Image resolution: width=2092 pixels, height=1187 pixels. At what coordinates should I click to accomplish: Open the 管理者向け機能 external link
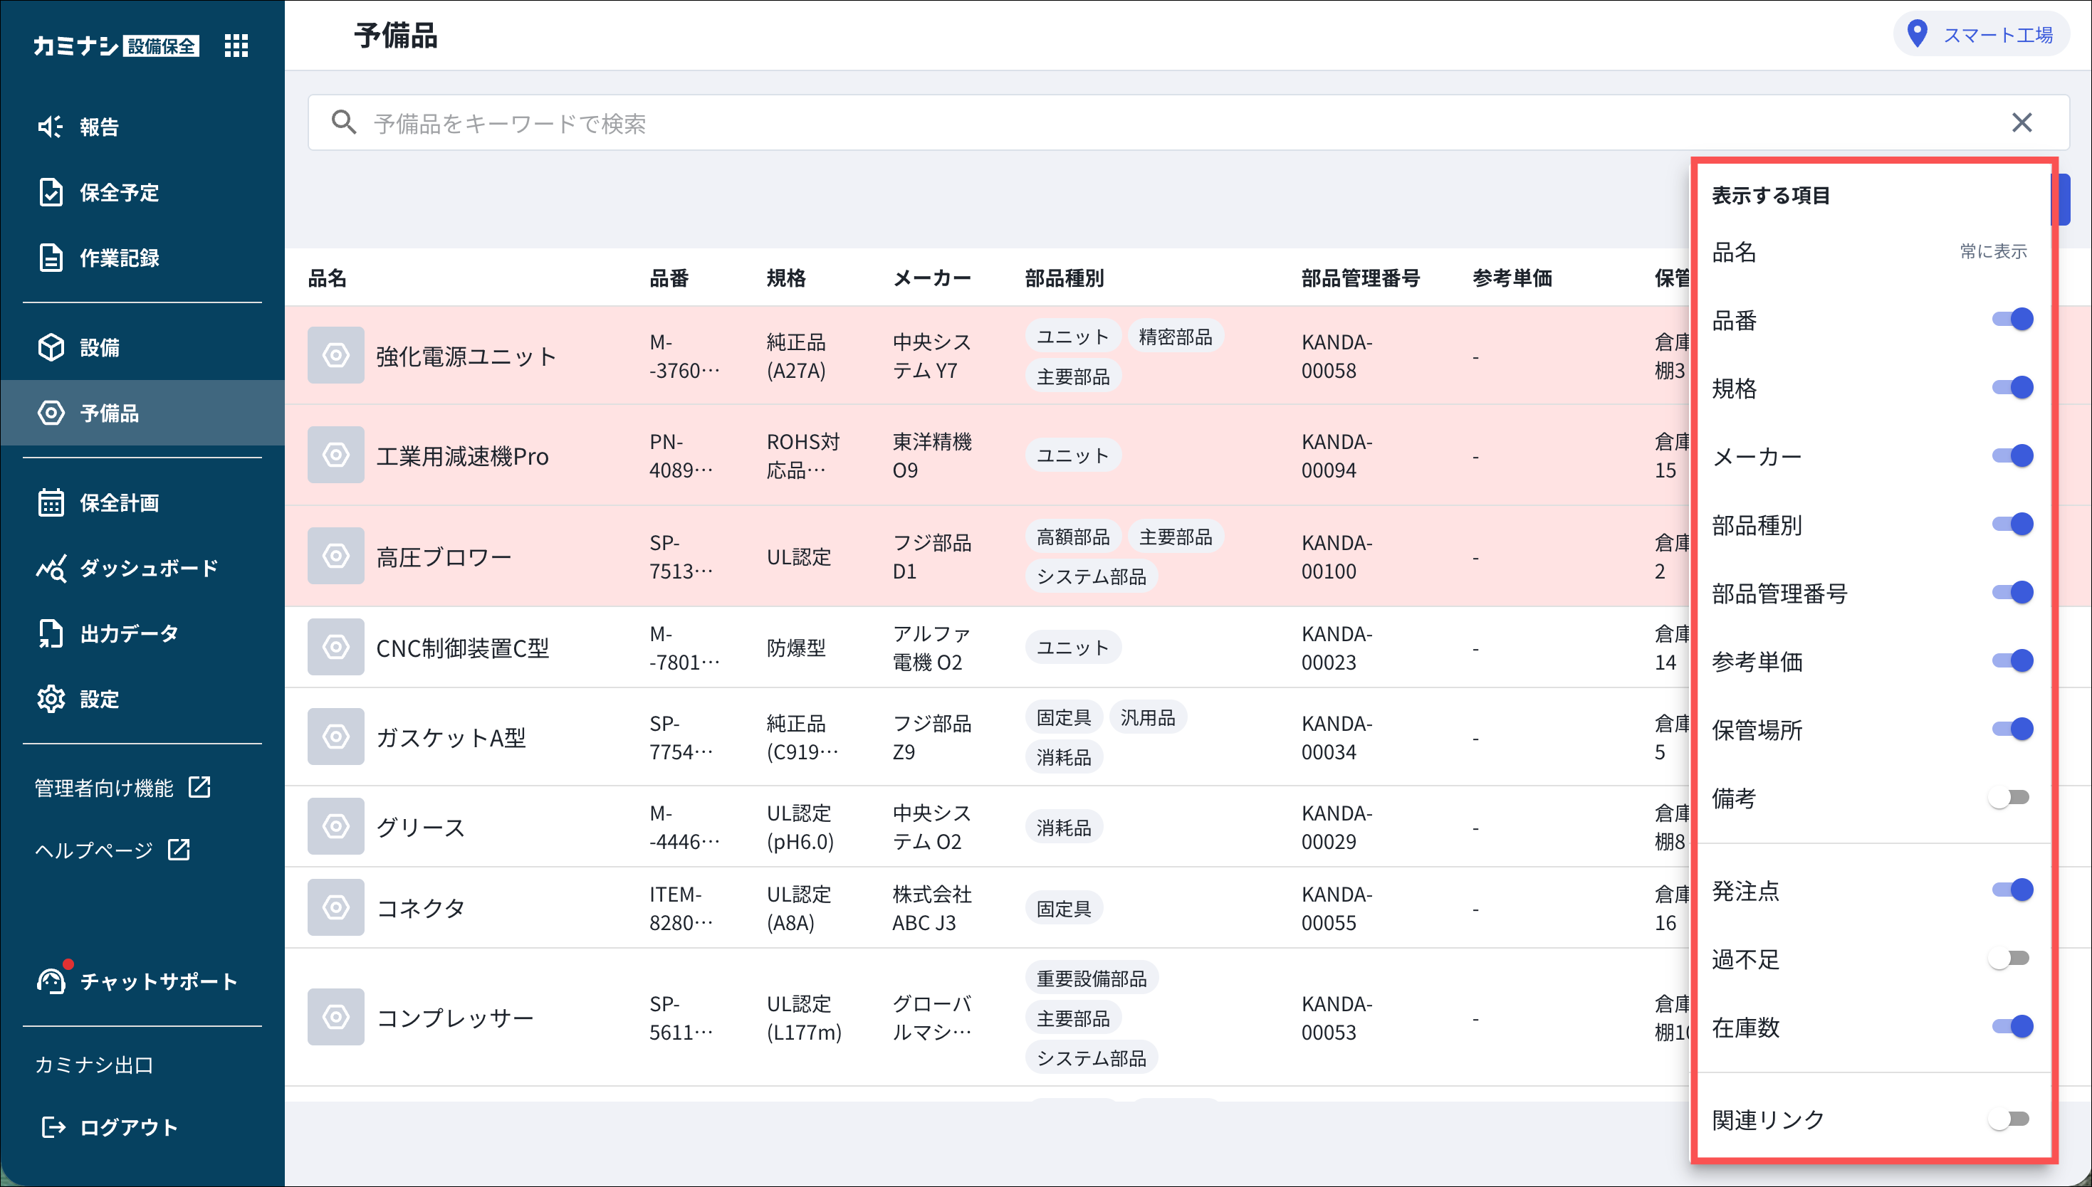point(122,788)
